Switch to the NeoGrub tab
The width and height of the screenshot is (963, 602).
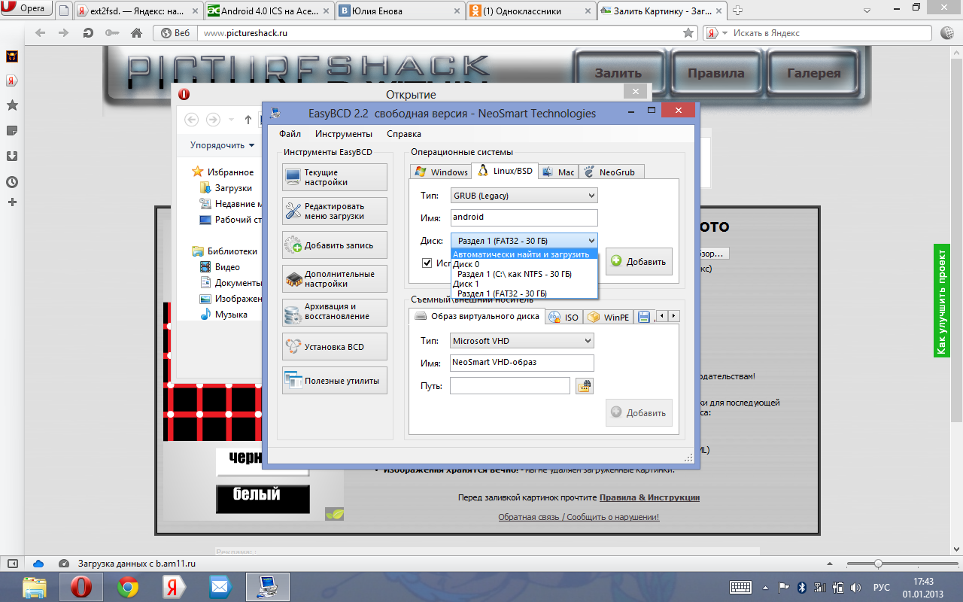point(610,172)
